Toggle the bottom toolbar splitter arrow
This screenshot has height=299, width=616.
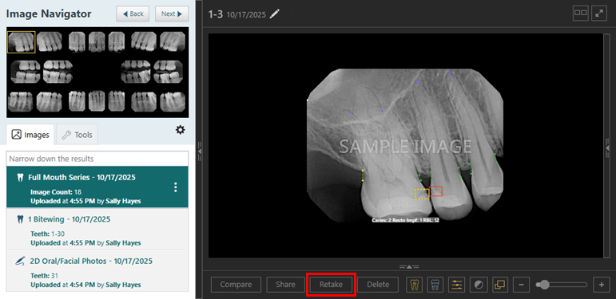tap(408, 267)
